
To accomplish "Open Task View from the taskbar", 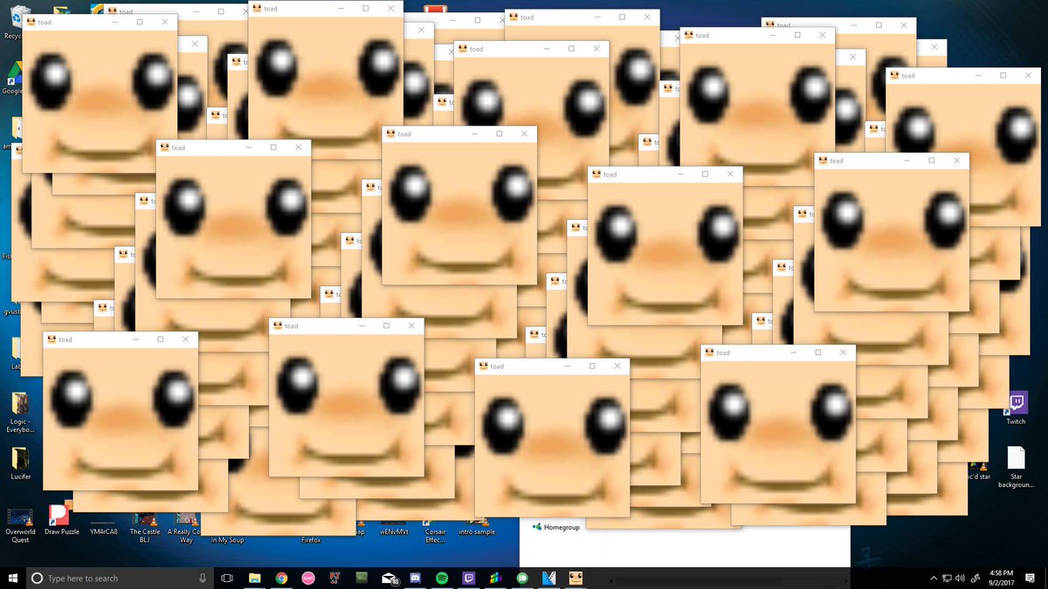I will tap(227, 578).
